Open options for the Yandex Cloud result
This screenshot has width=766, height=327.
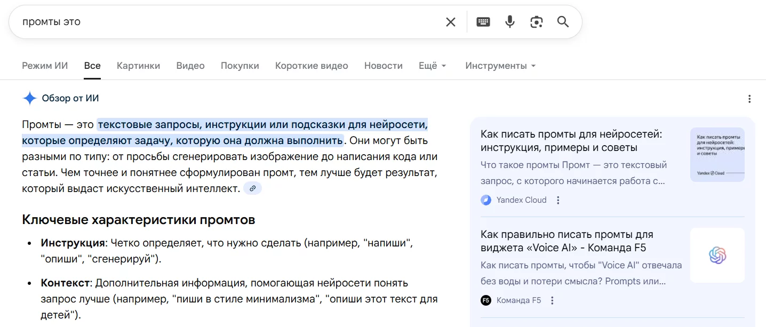point(558,200)
